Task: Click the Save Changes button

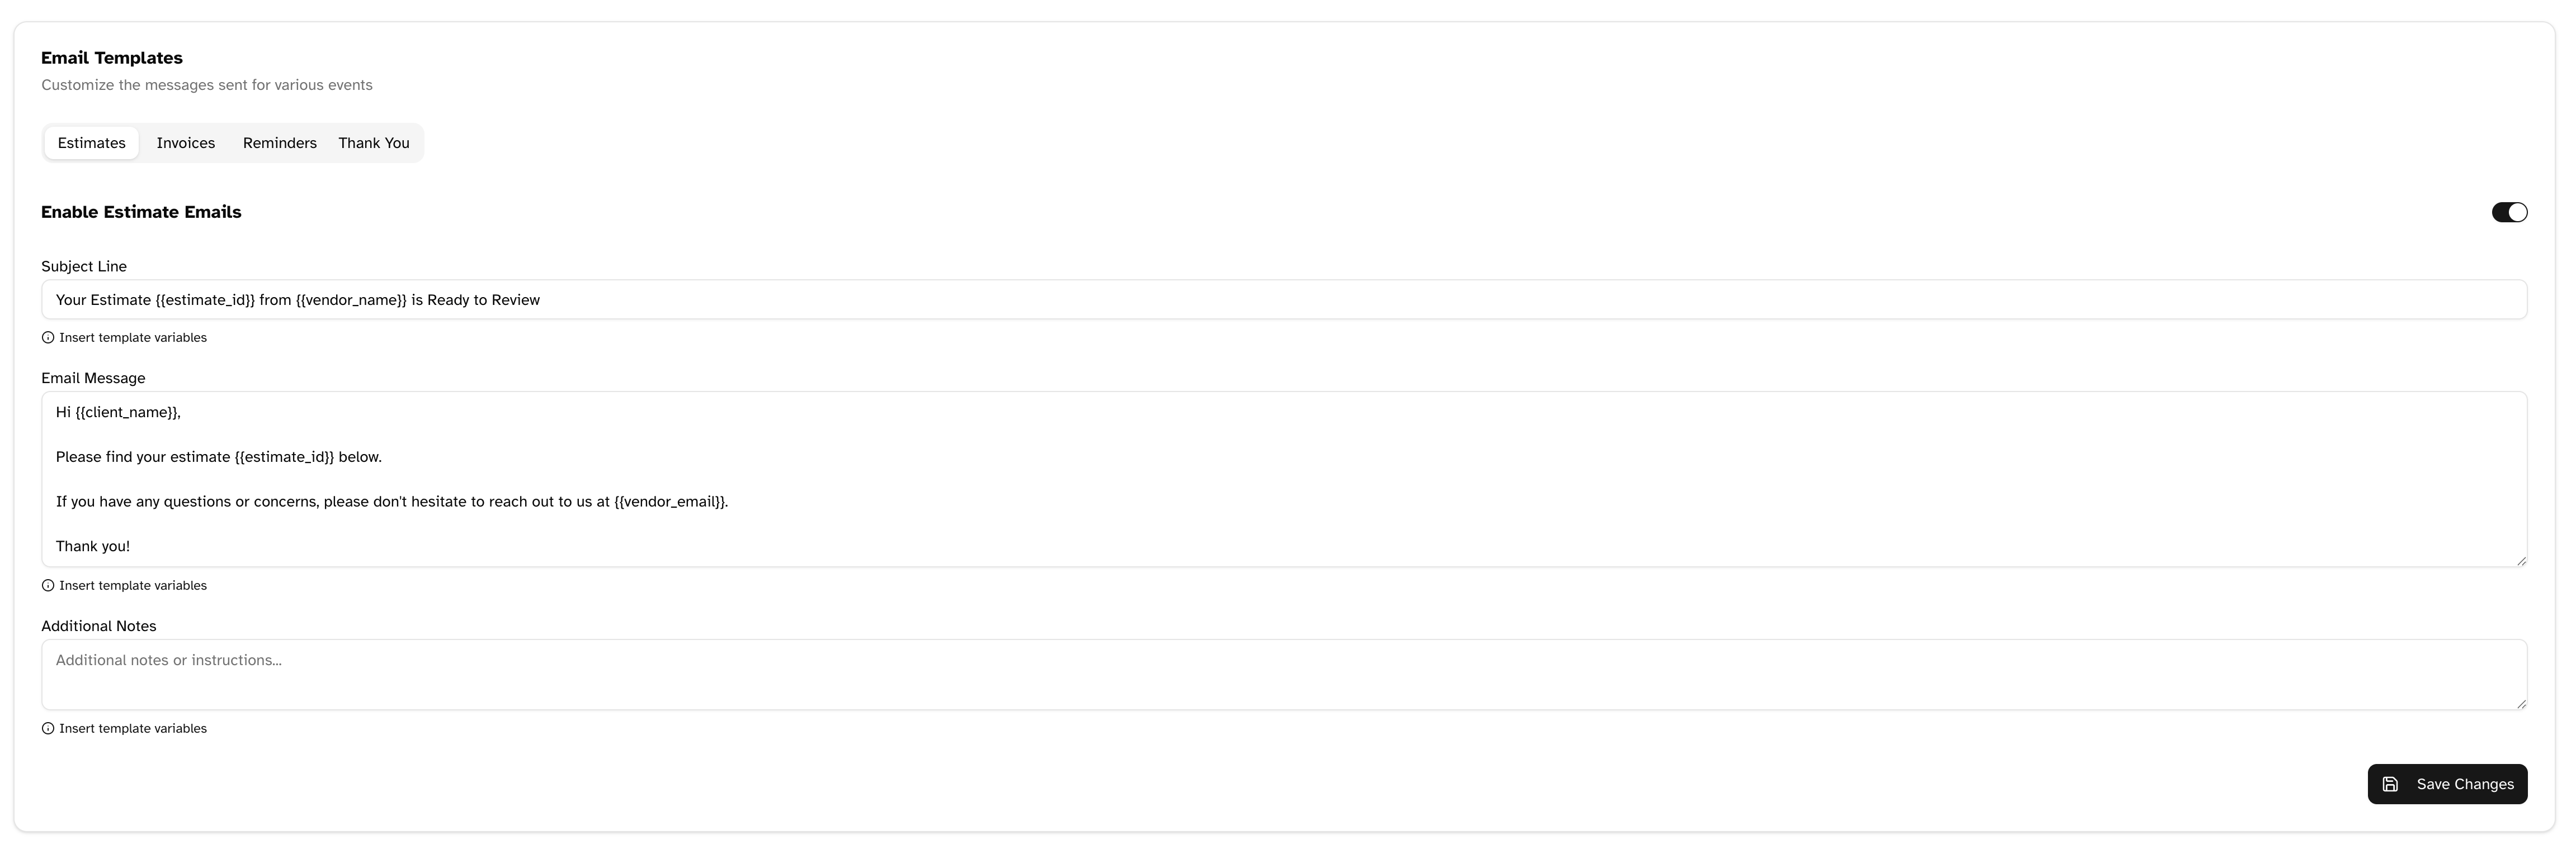Action: pyautogui.click(x=2447, y=784)
